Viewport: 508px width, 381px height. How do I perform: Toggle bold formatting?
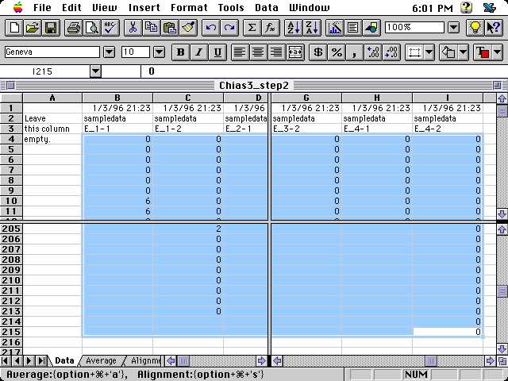tap(181, 52)
